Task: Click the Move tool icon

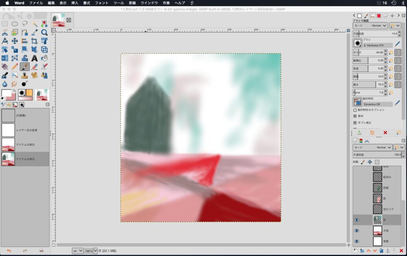Action: pyautogui.click(x=15, y=41)
